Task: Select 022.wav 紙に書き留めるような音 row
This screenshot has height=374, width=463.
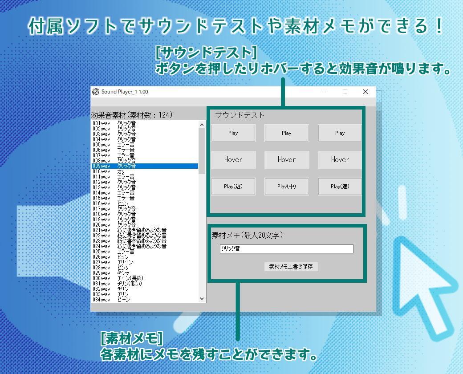Action: pyautogui.click(x=145, y=235)
